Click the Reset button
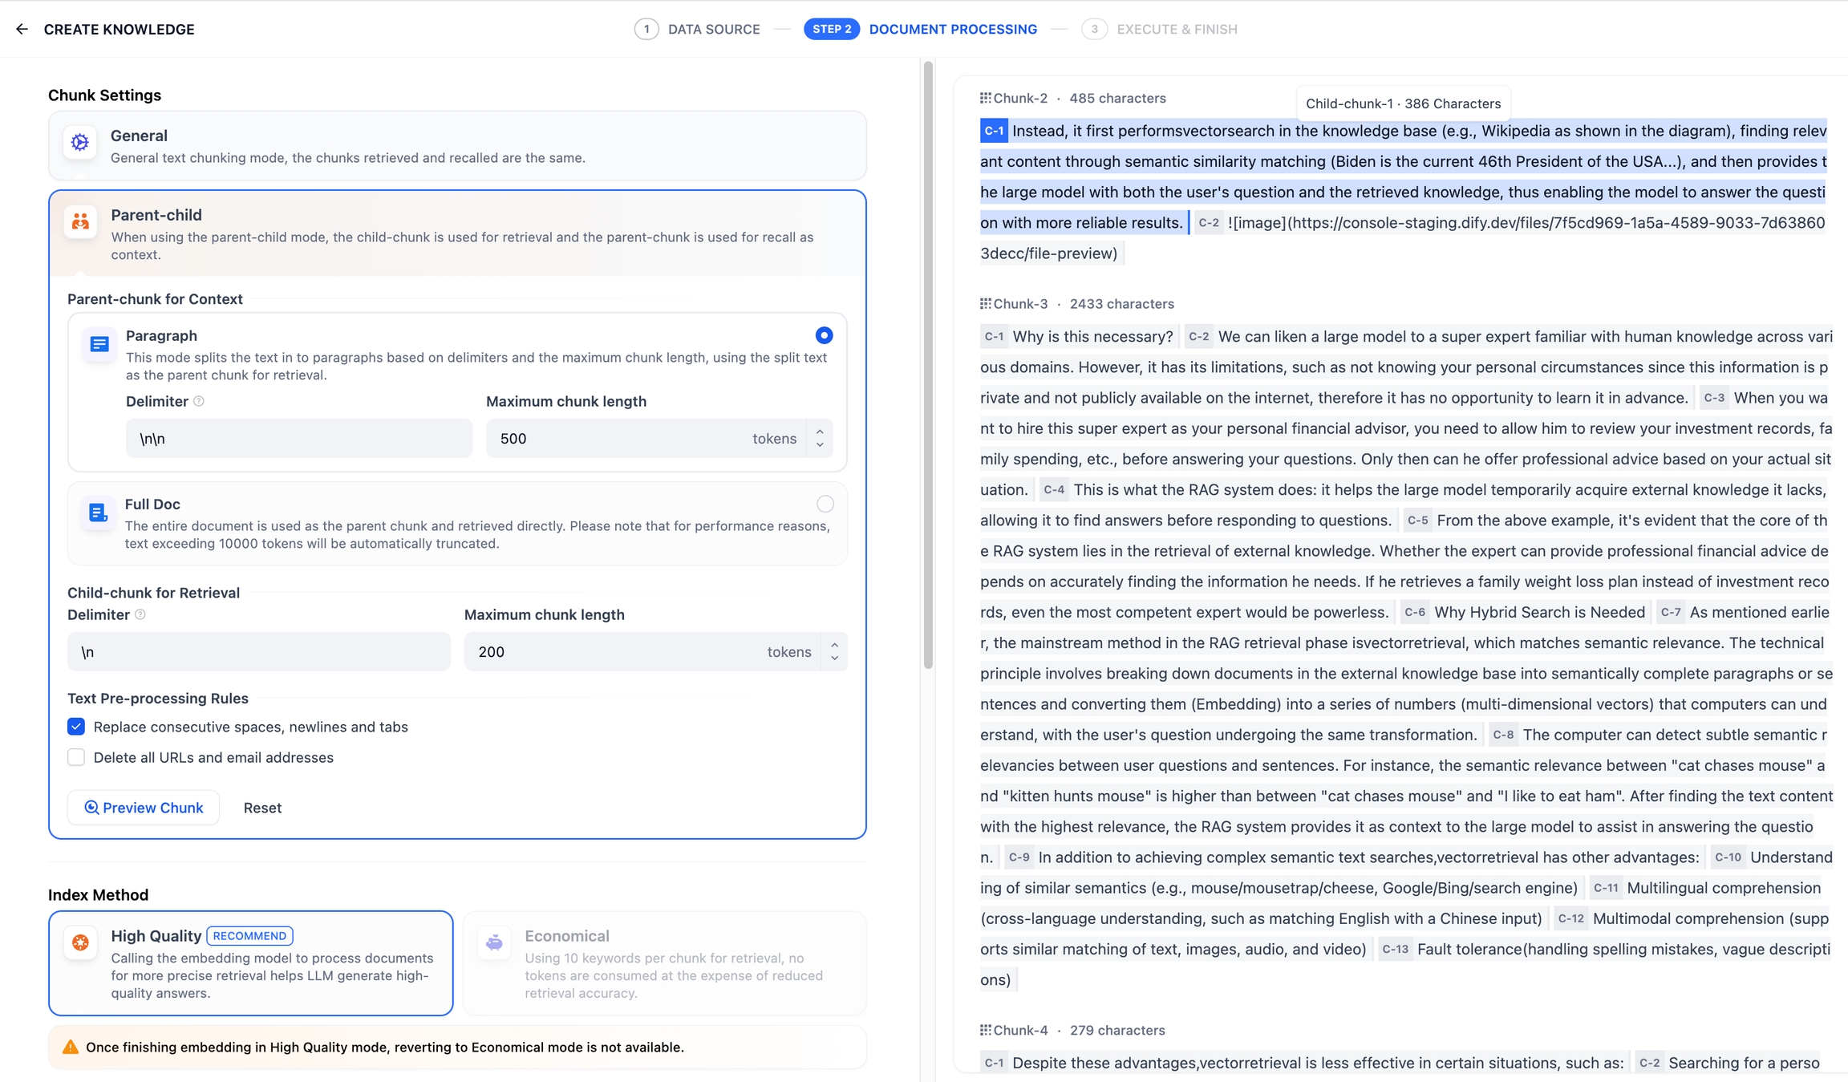 tap(262, 808)
